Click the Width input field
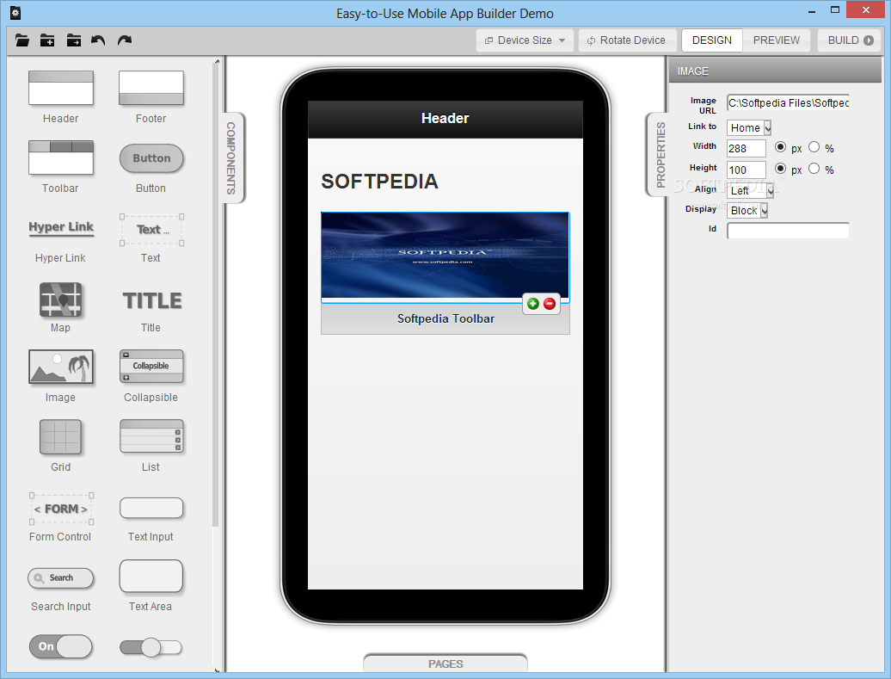Screen dimensions: 891x679 pyautogui.click(x=747, y=148)
